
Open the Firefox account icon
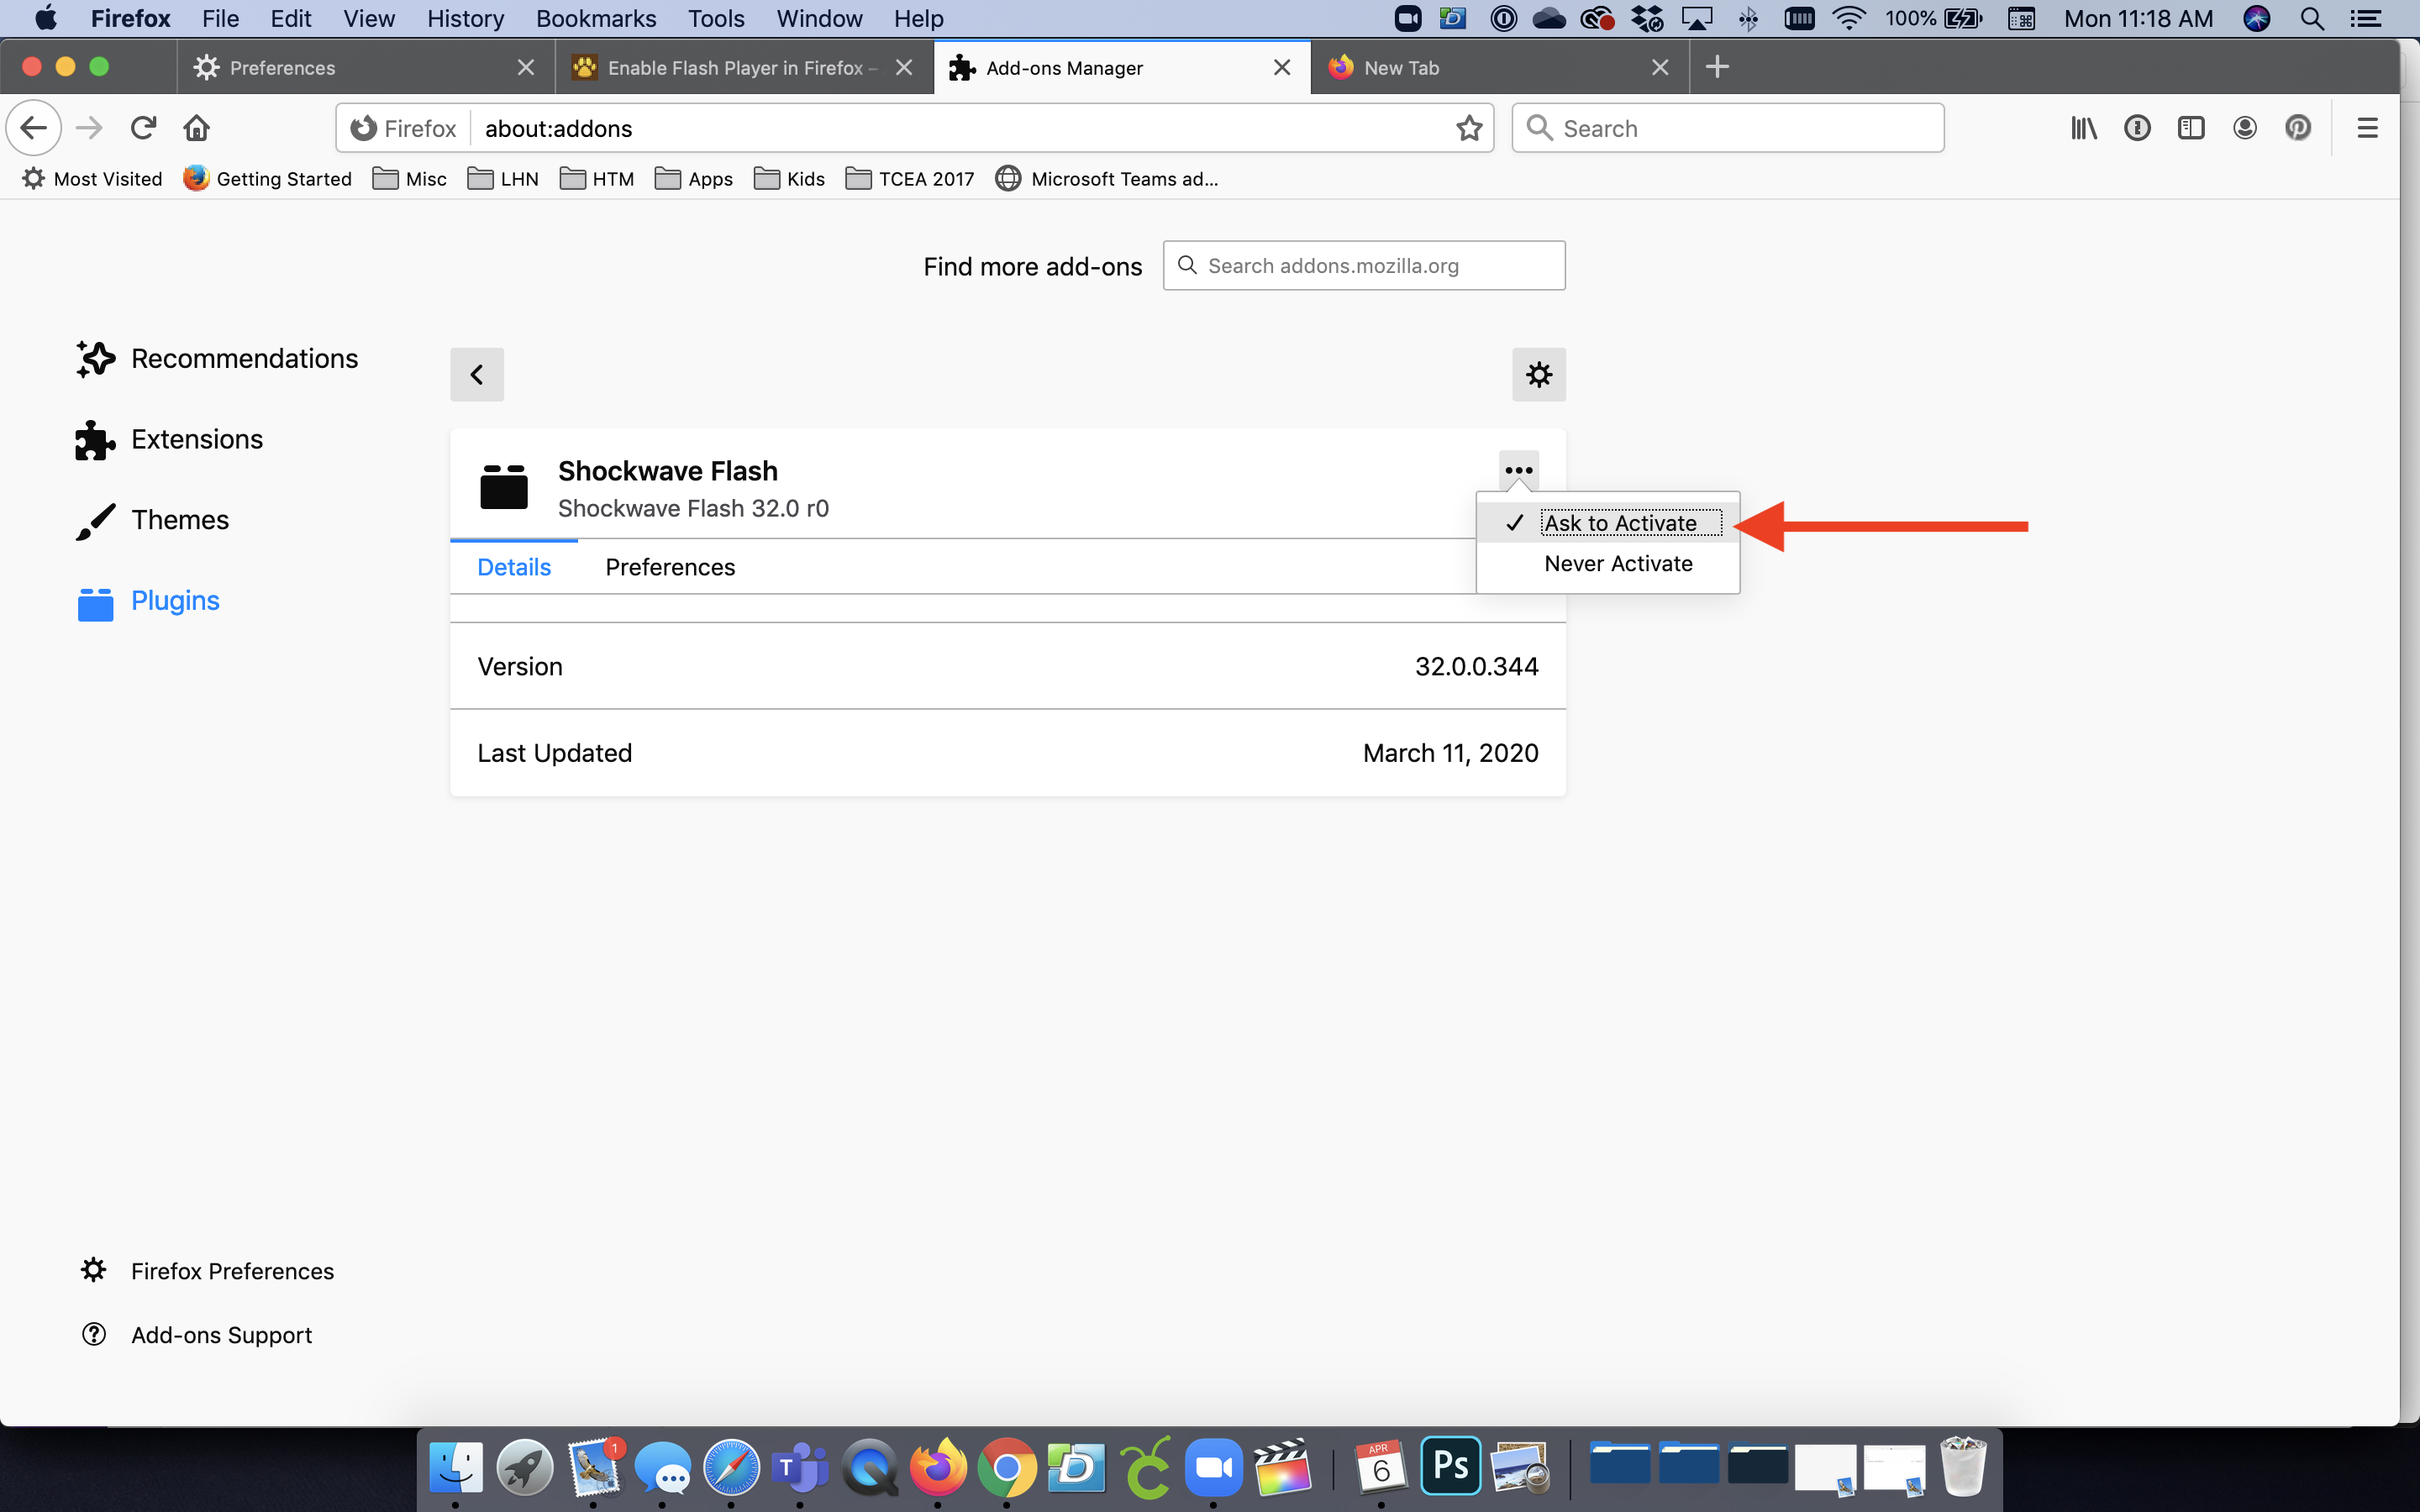click(x=2245, y=128)
